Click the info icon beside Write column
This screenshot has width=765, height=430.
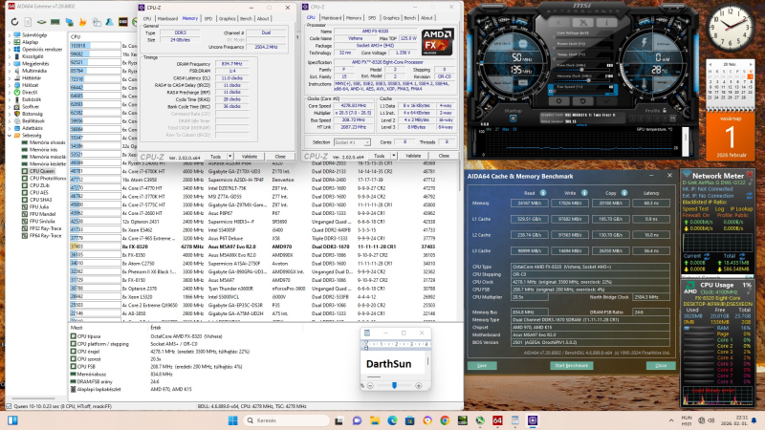tap(584, 193)
